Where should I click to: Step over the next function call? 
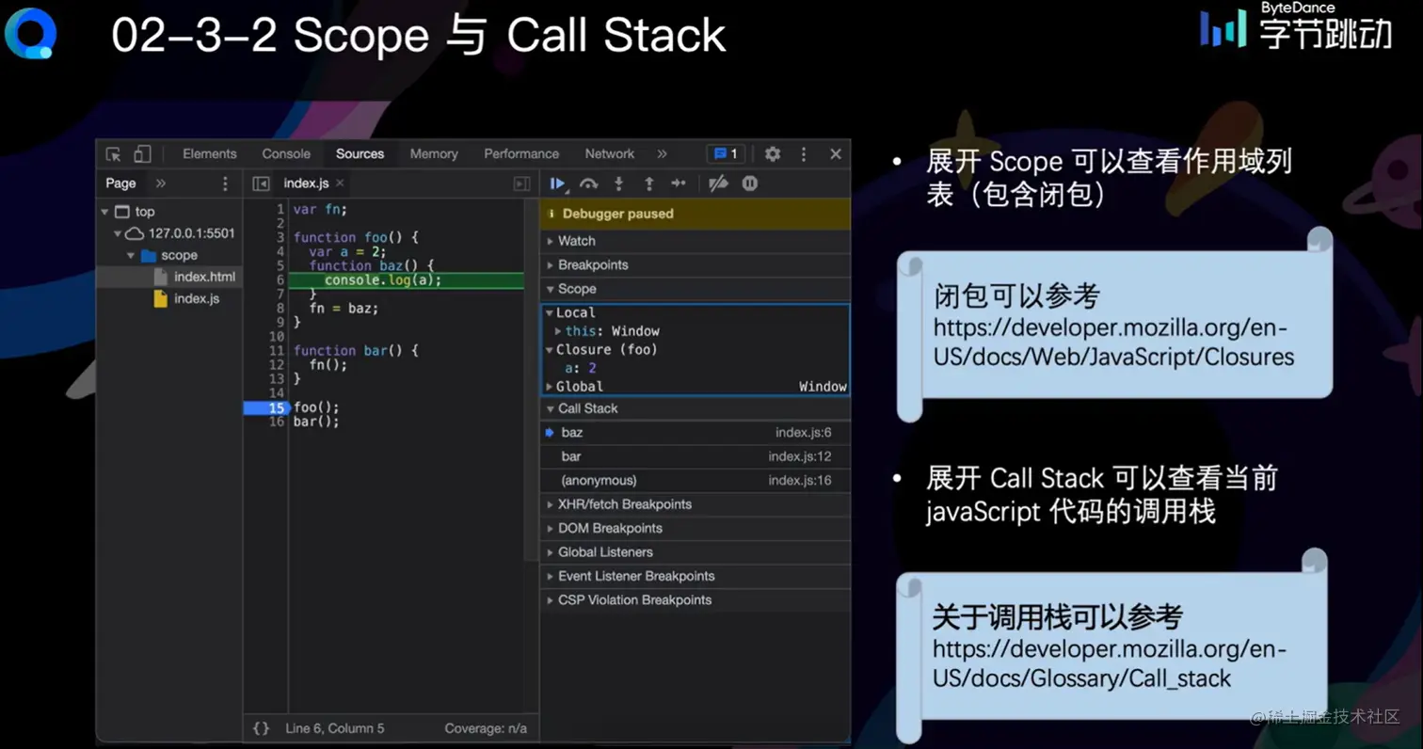tap(589, 183)
